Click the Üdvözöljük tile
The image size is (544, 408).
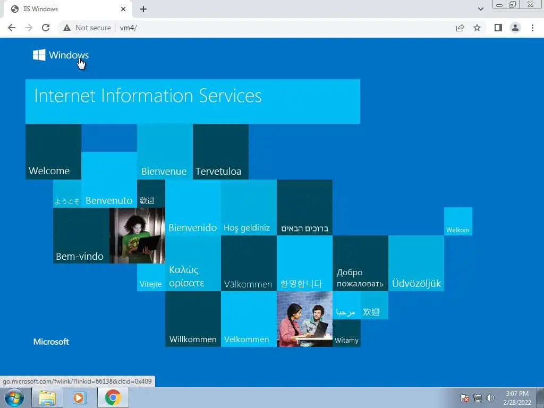(x=416, y=263)
